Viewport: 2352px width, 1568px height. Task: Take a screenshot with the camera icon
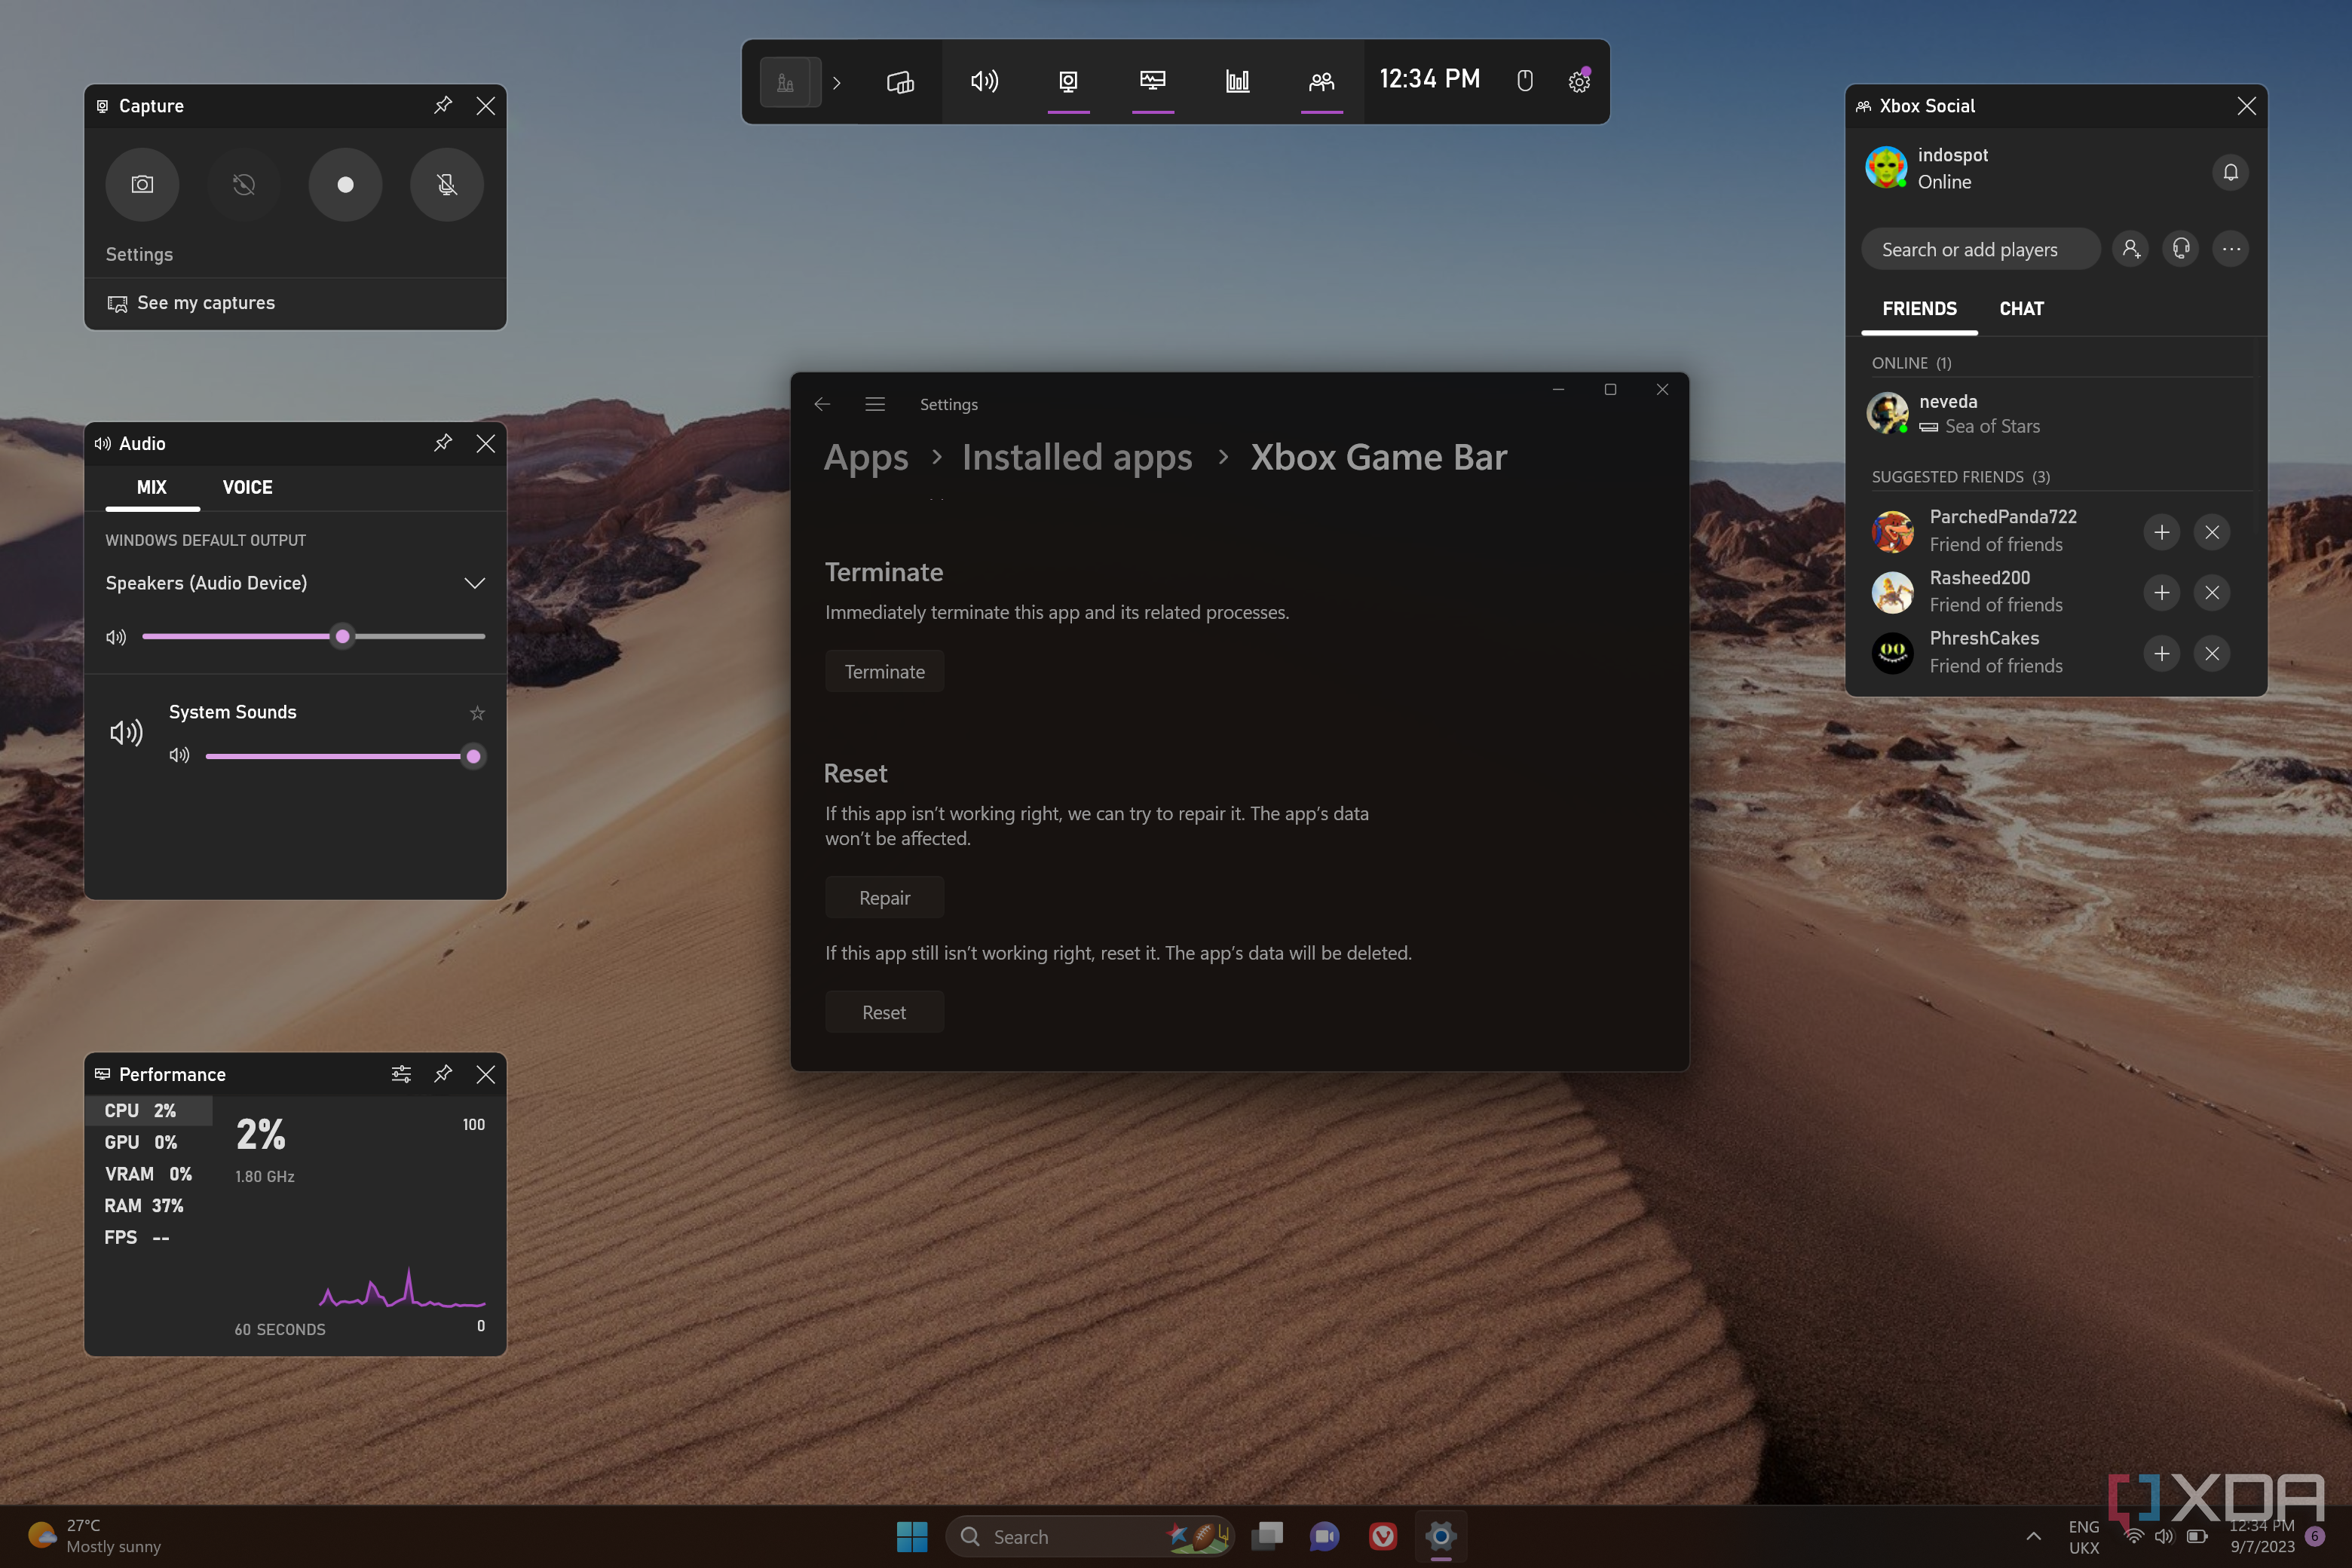point(142,184)
